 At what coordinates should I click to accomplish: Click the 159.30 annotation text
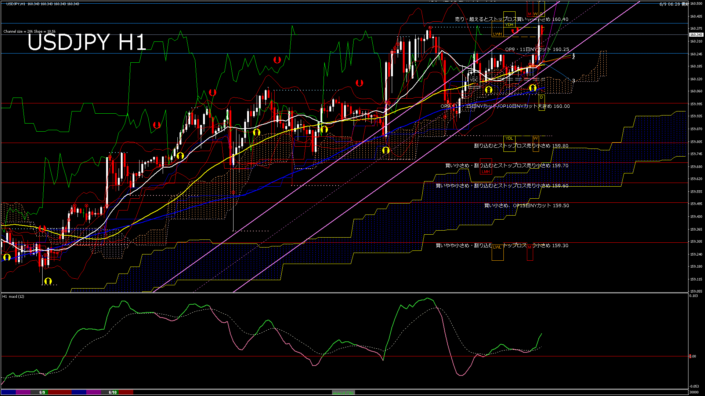pos(502,245)
